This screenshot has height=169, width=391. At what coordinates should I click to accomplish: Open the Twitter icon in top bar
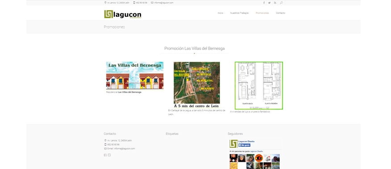pyautogui.click(x=269, y=3)
